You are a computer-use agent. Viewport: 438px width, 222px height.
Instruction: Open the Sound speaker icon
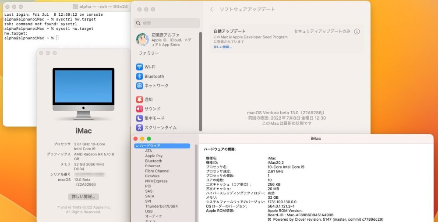(139, 109)
